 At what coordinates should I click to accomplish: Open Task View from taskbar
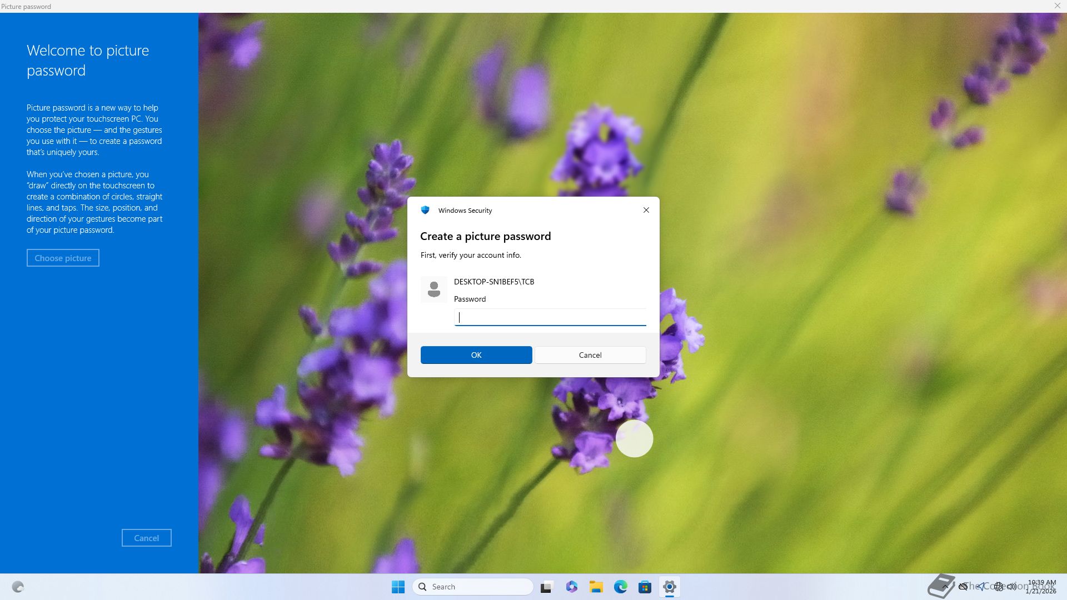[x=547, y=587]
